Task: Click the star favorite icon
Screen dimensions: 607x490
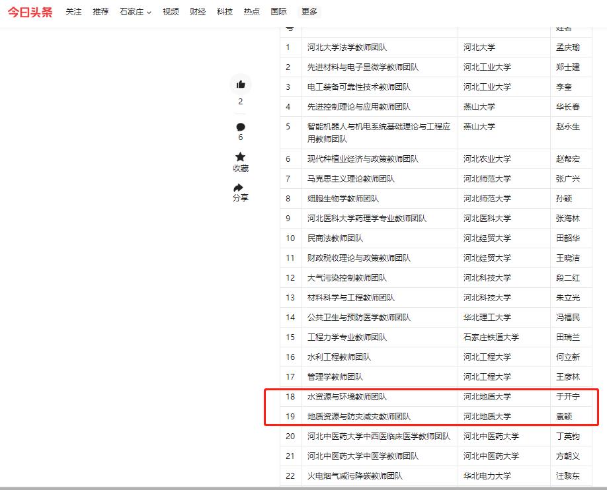Action: tap(241, 157)
